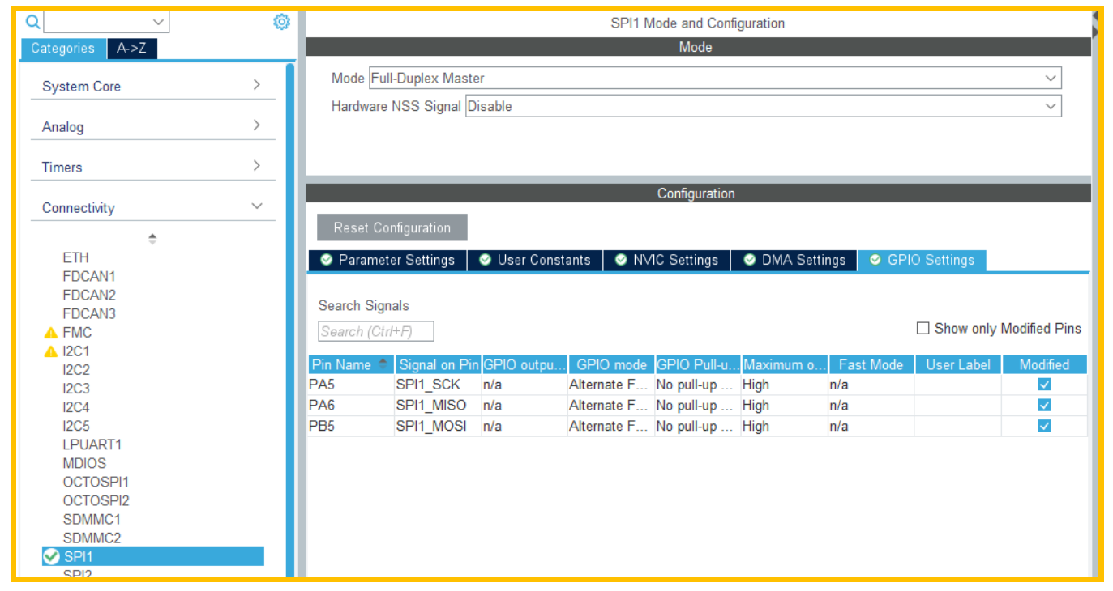Select LPUART1 peripheral
Screen dimensions: 1113x591
coord(92,444)
